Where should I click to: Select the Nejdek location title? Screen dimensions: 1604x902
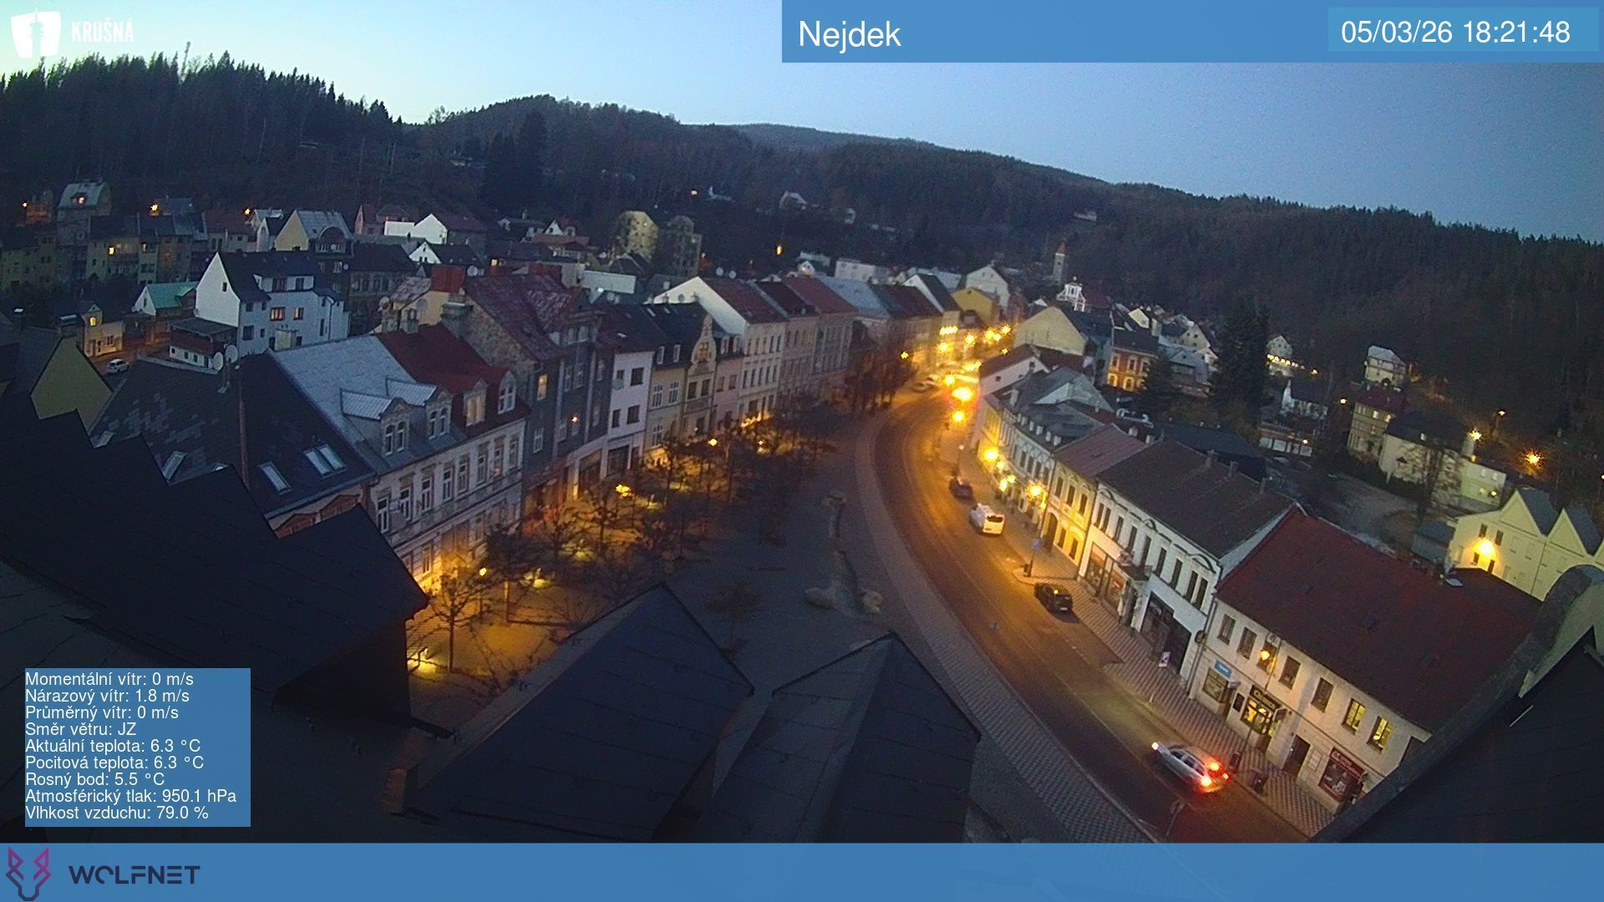coord(849,34)
